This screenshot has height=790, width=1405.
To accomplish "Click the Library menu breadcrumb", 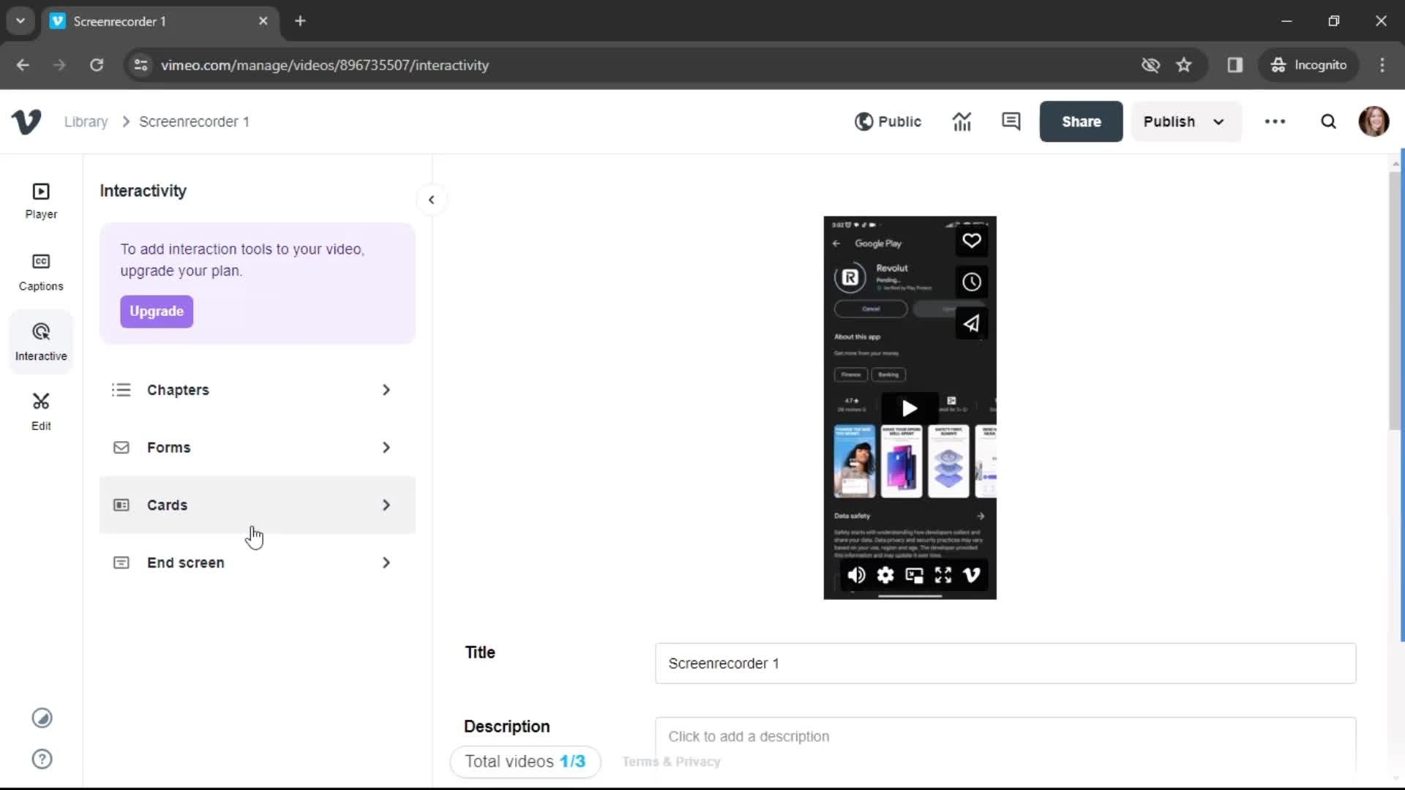I will point(86,121).
